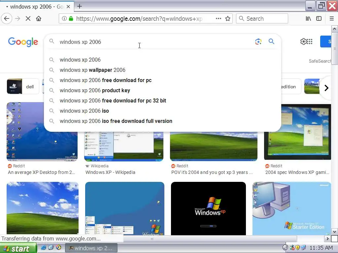Filter images by edition chip
Screen dimensions: 338x253
point(290,87)
